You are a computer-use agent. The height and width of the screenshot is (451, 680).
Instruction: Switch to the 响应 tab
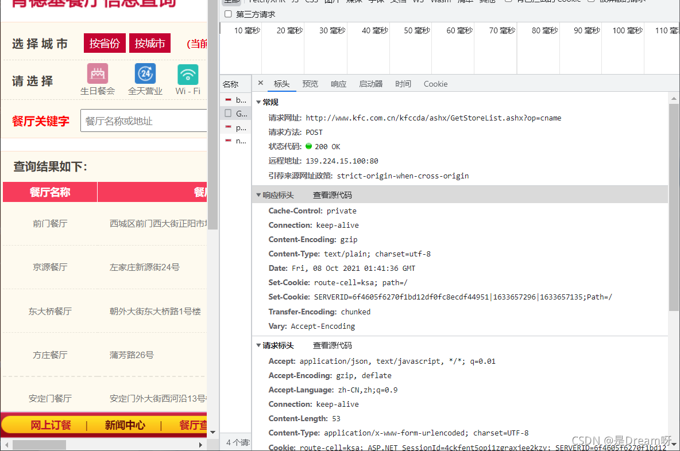(338, 84)
